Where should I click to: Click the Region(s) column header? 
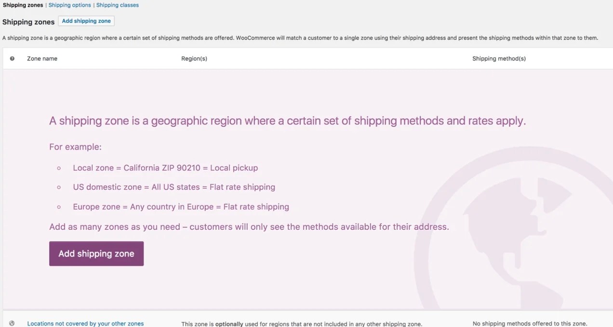(194, 58)
